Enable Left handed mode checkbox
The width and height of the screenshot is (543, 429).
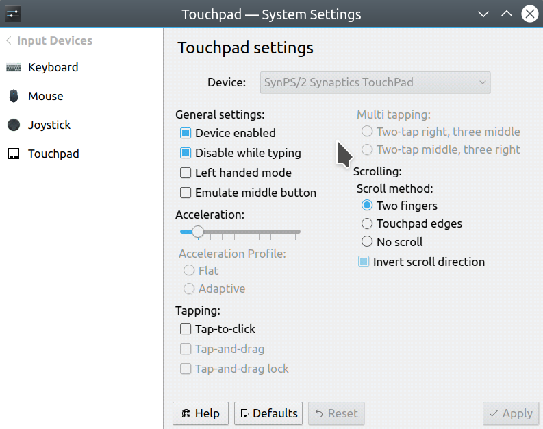[x=186, y=173]
